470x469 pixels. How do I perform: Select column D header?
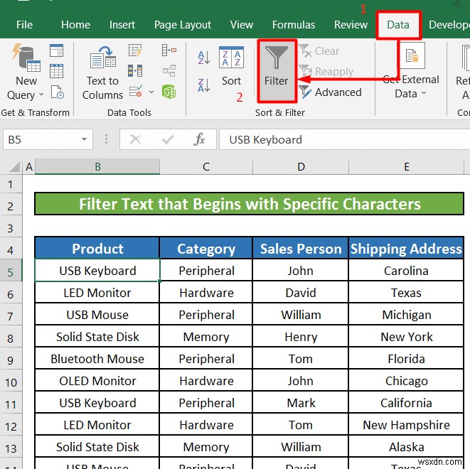point(301,166)
